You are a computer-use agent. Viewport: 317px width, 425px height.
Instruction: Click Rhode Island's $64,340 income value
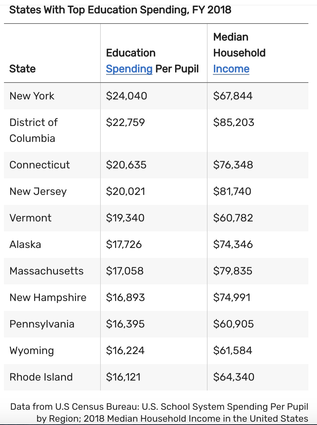233,377
